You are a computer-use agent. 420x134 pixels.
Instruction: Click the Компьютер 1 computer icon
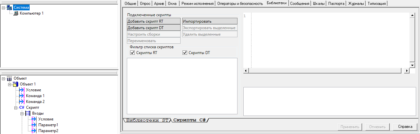coord(16,13)
